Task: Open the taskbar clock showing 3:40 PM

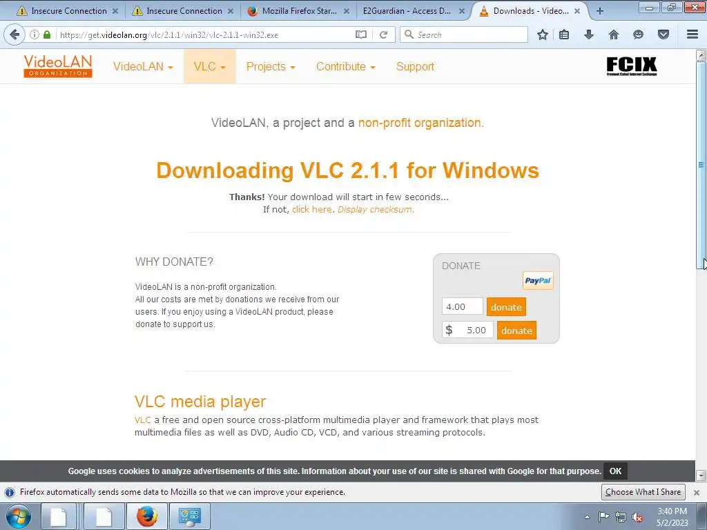Action: [x=672, y=517]
